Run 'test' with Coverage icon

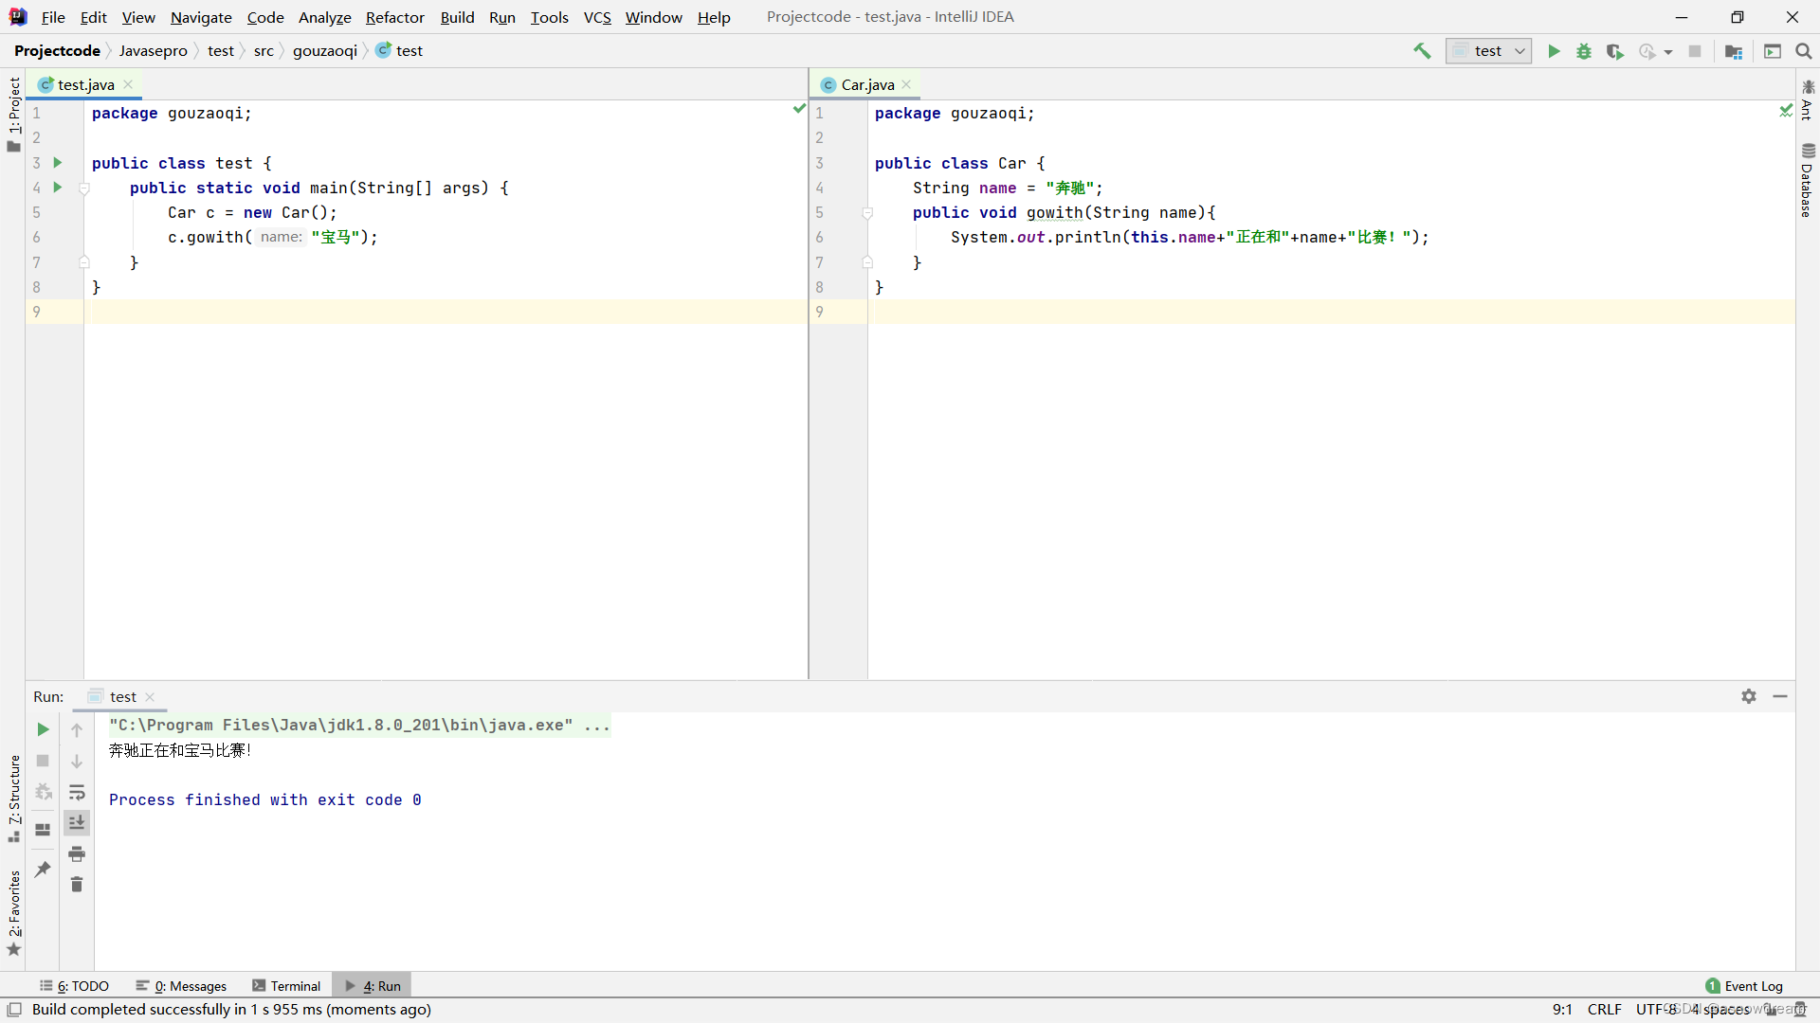pyautogui.click(x=1615, y=51)
